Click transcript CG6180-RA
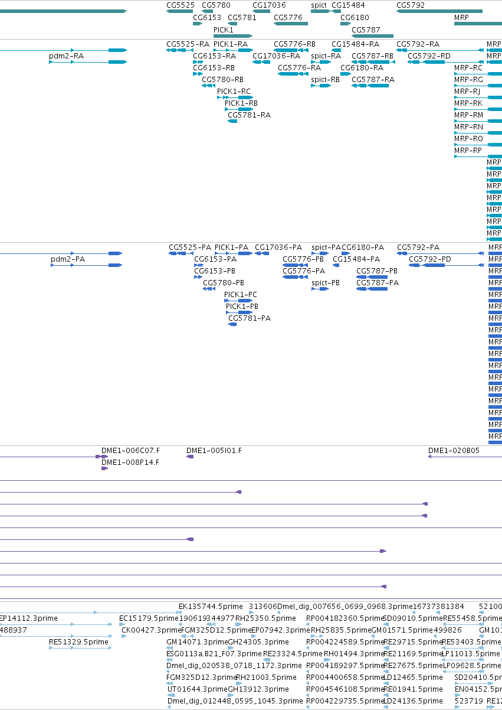Viewport: 502px width, 710px height. (362, 68)
